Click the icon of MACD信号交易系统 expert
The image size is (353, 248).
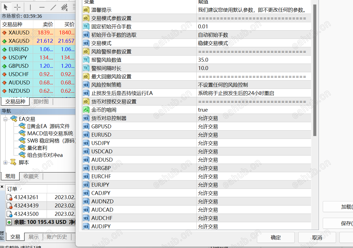pyautogui.click(x=22, y=133)
